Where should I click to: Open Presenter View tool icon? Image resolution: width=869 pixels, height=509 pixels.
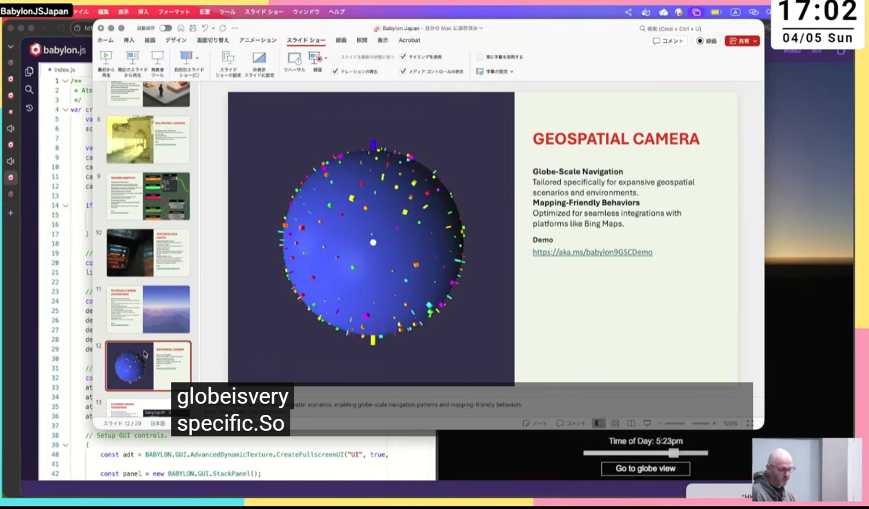[x=157, y=57]
